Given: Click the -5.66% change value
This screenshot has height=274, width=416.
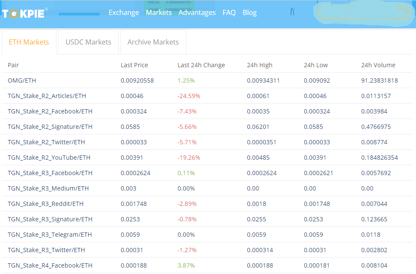Looking at the screenshot, I should coord(187,127).
